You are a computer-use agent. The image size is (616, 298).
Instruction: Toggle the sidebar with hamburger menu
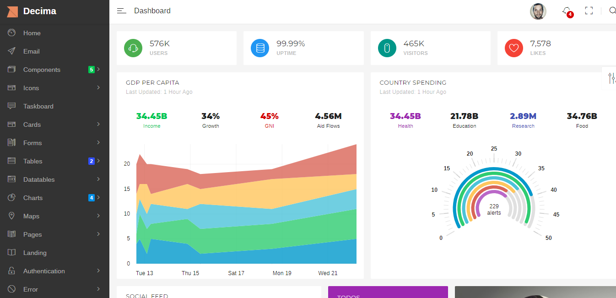click(121, 11)
